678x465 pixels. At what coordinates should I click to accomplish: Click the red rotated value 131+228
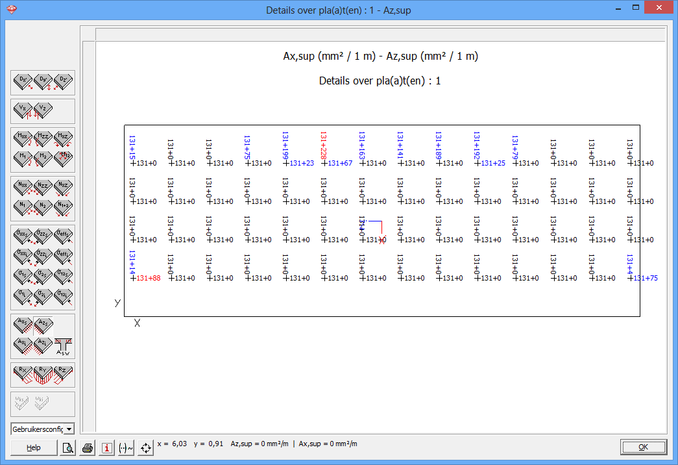click(x=324, y=145)
